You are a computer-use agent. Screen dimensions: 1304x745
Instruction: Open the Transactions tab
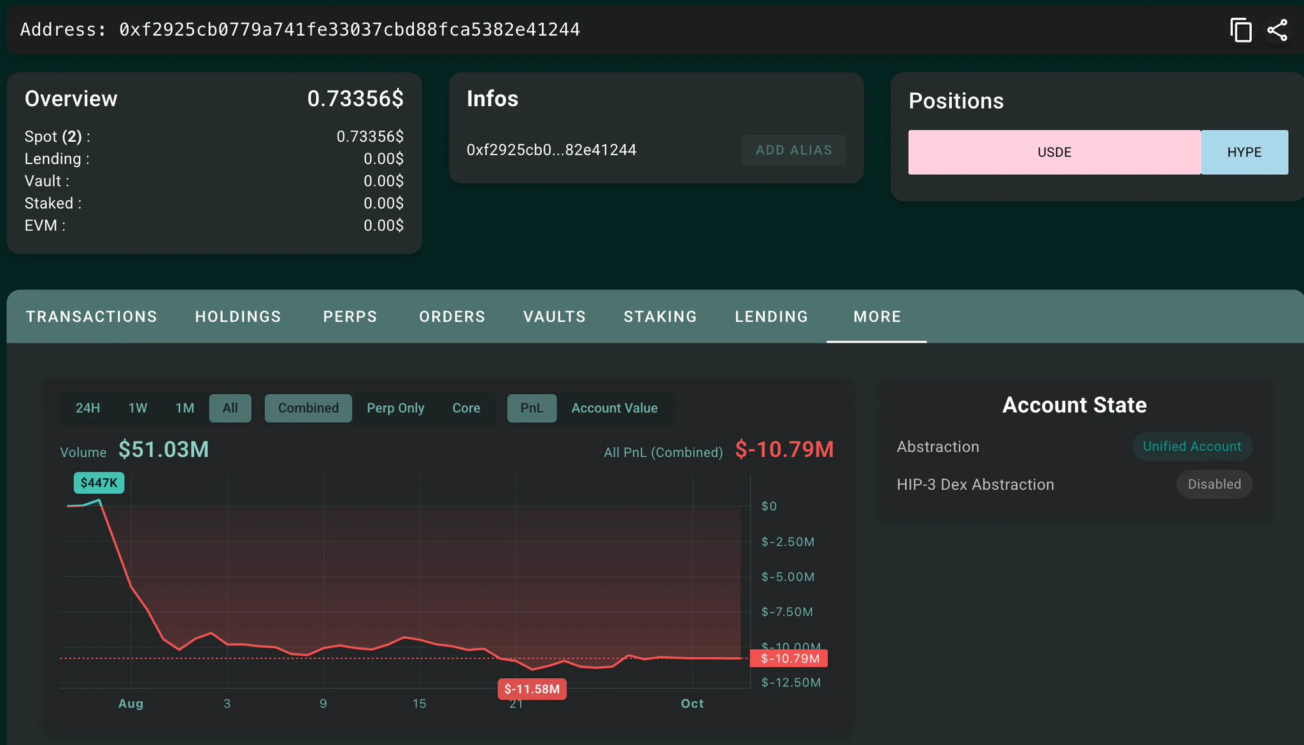click(92, 317)
